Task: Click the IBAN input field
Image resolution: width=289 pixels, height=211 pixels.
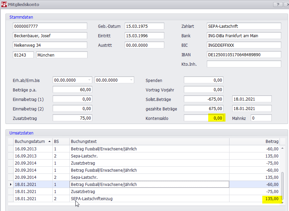Action: [244, 55]
